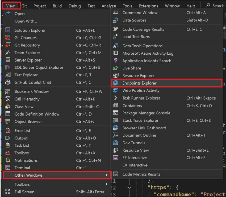226x197 pixels.
Task: Click the Endpoints Explorer globe icon
Action: (x=115, y=83)
